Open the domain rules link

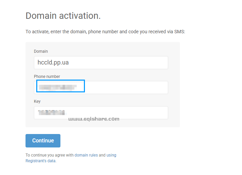coord(86,155)
